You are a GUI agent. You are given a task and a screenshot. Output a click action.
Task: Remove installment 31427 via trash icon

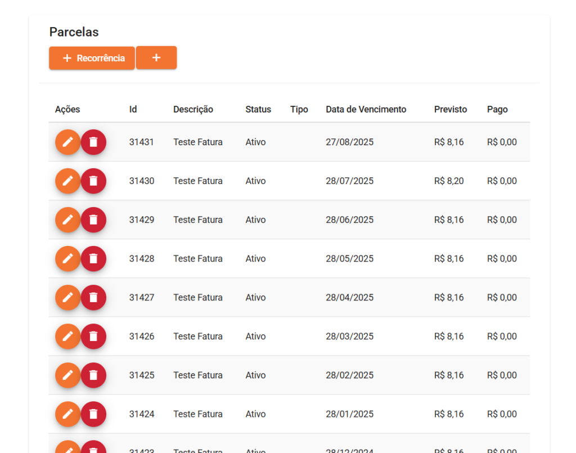(93, 297)
